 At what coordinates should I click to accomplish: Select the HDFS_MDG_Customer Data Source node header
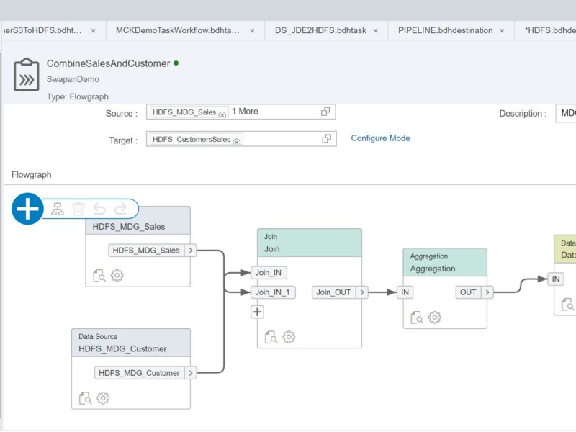[131, 343]
